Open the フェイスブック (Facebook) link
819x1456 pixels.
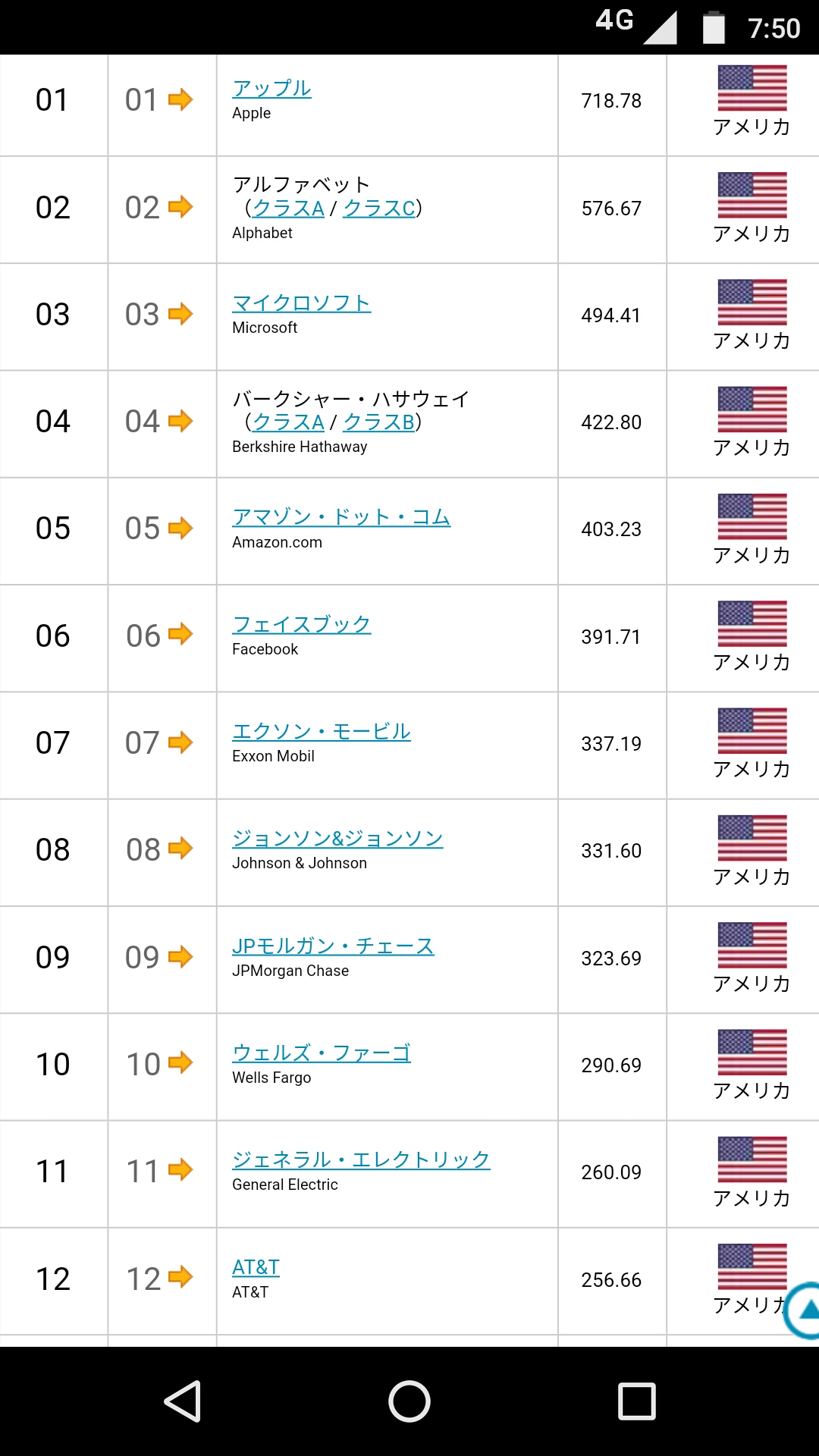pos(302,624)
